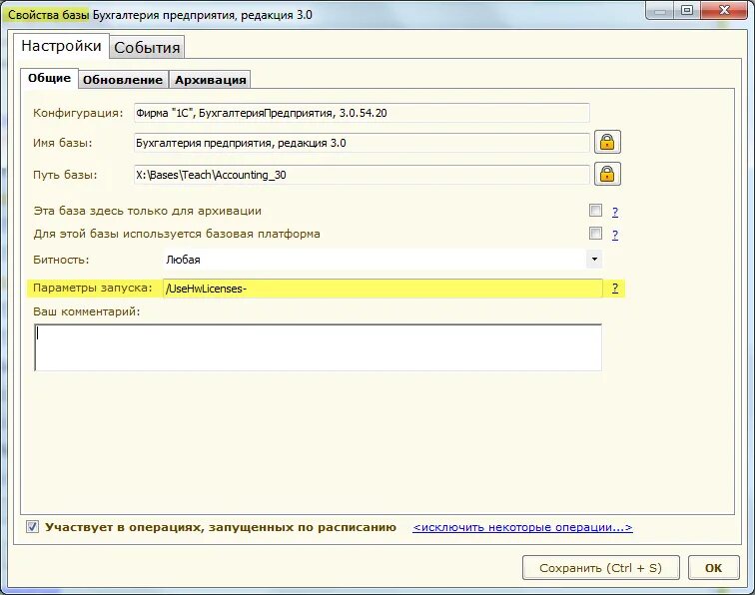
Task: Minimize the Свойства базы window
Action: pyautogui.click(x=660, y=10)
